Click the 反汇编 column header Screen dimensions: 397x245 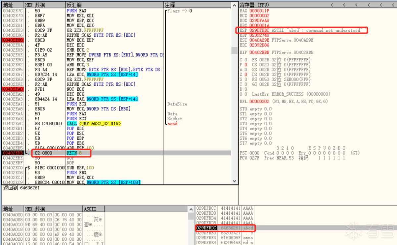[x=114, y=5]
